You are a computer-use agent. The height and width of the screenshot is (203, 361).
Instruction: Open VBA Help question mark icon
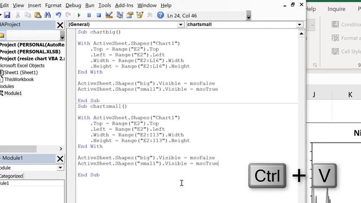click(160, 15)
